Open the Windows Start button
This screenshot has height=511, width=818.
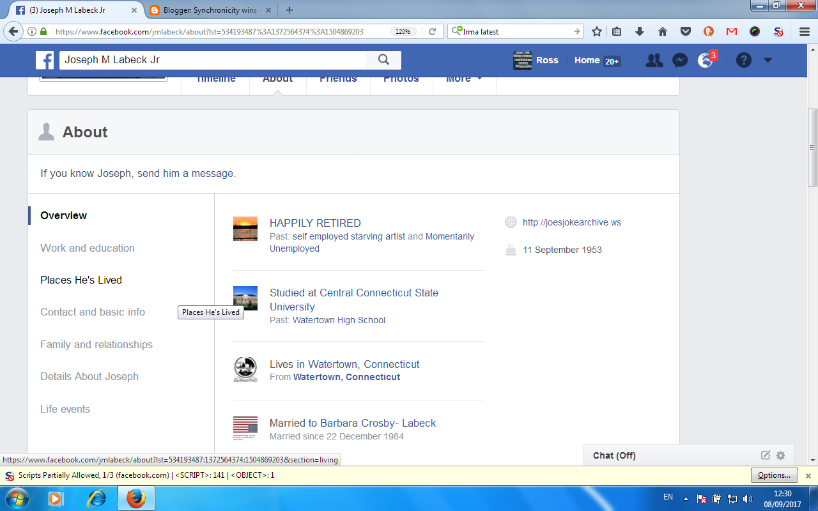coord(16,498)
